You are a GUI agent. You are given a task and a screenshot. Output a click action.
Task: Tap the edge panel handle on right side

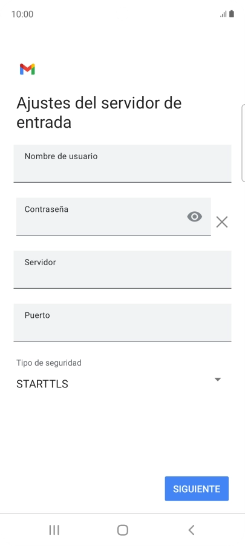point(243,143)
